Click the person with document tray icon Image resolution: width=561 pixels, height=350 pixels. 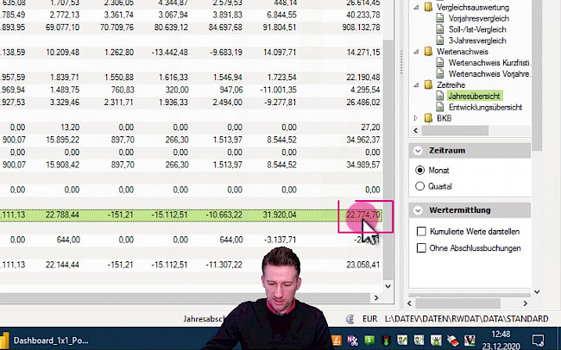pos(419,340)
